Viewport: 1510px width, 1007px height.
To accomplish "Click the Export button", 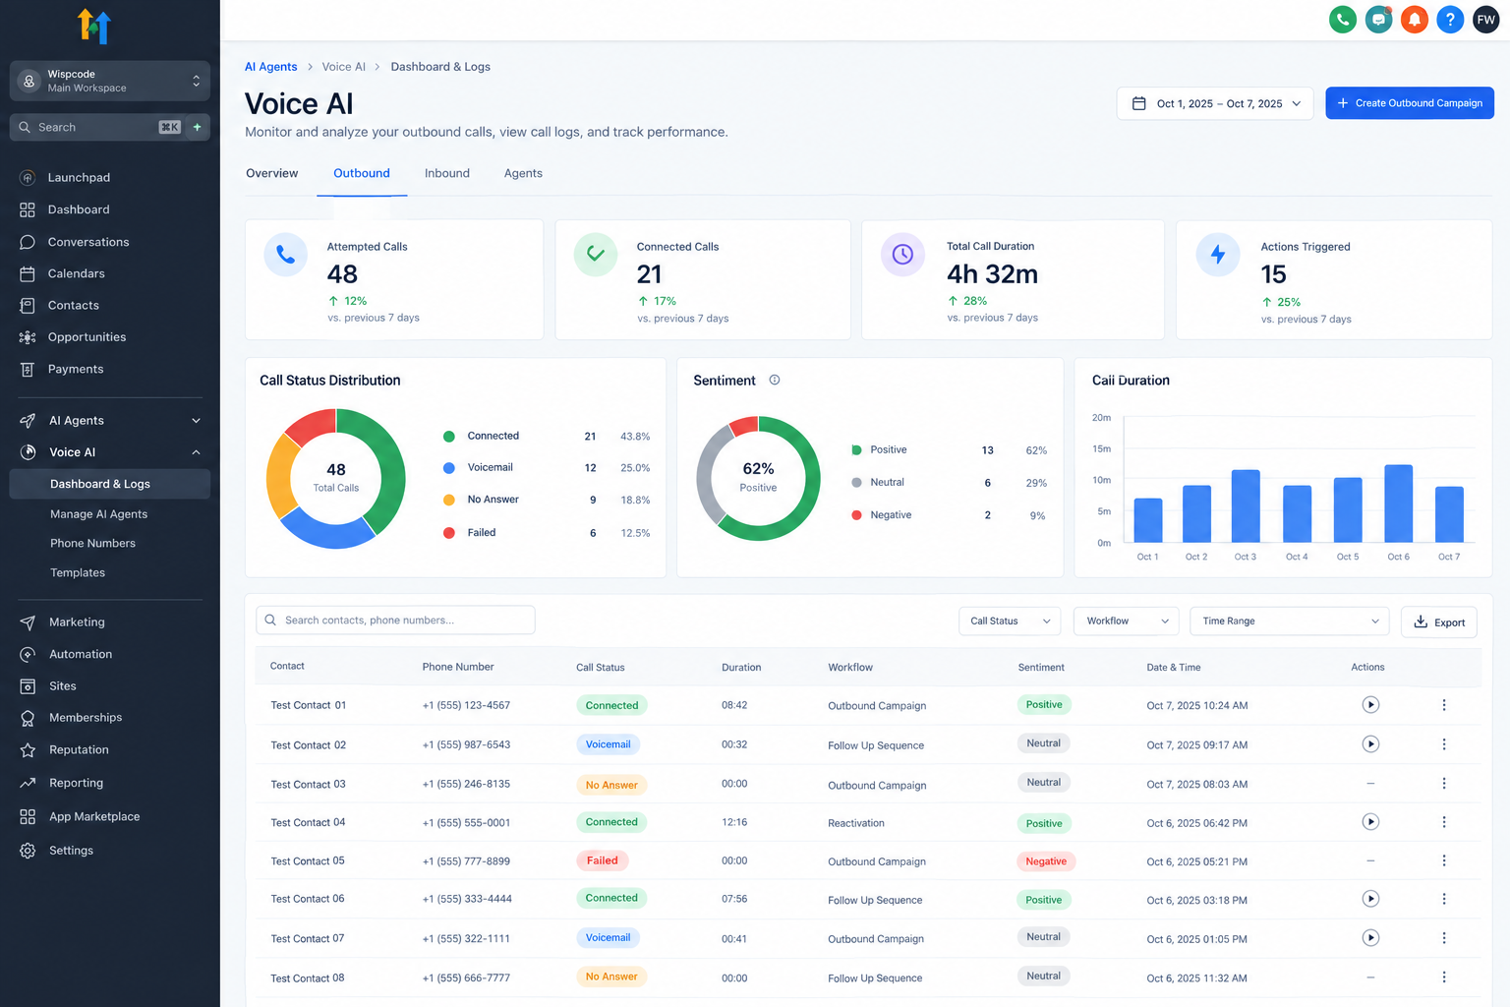I will coord(1439,622).
